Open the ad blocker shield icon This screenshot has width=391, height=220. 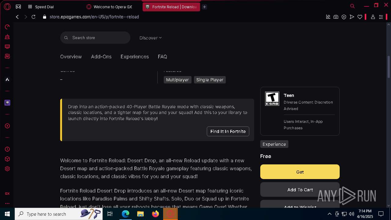point(344,17)
